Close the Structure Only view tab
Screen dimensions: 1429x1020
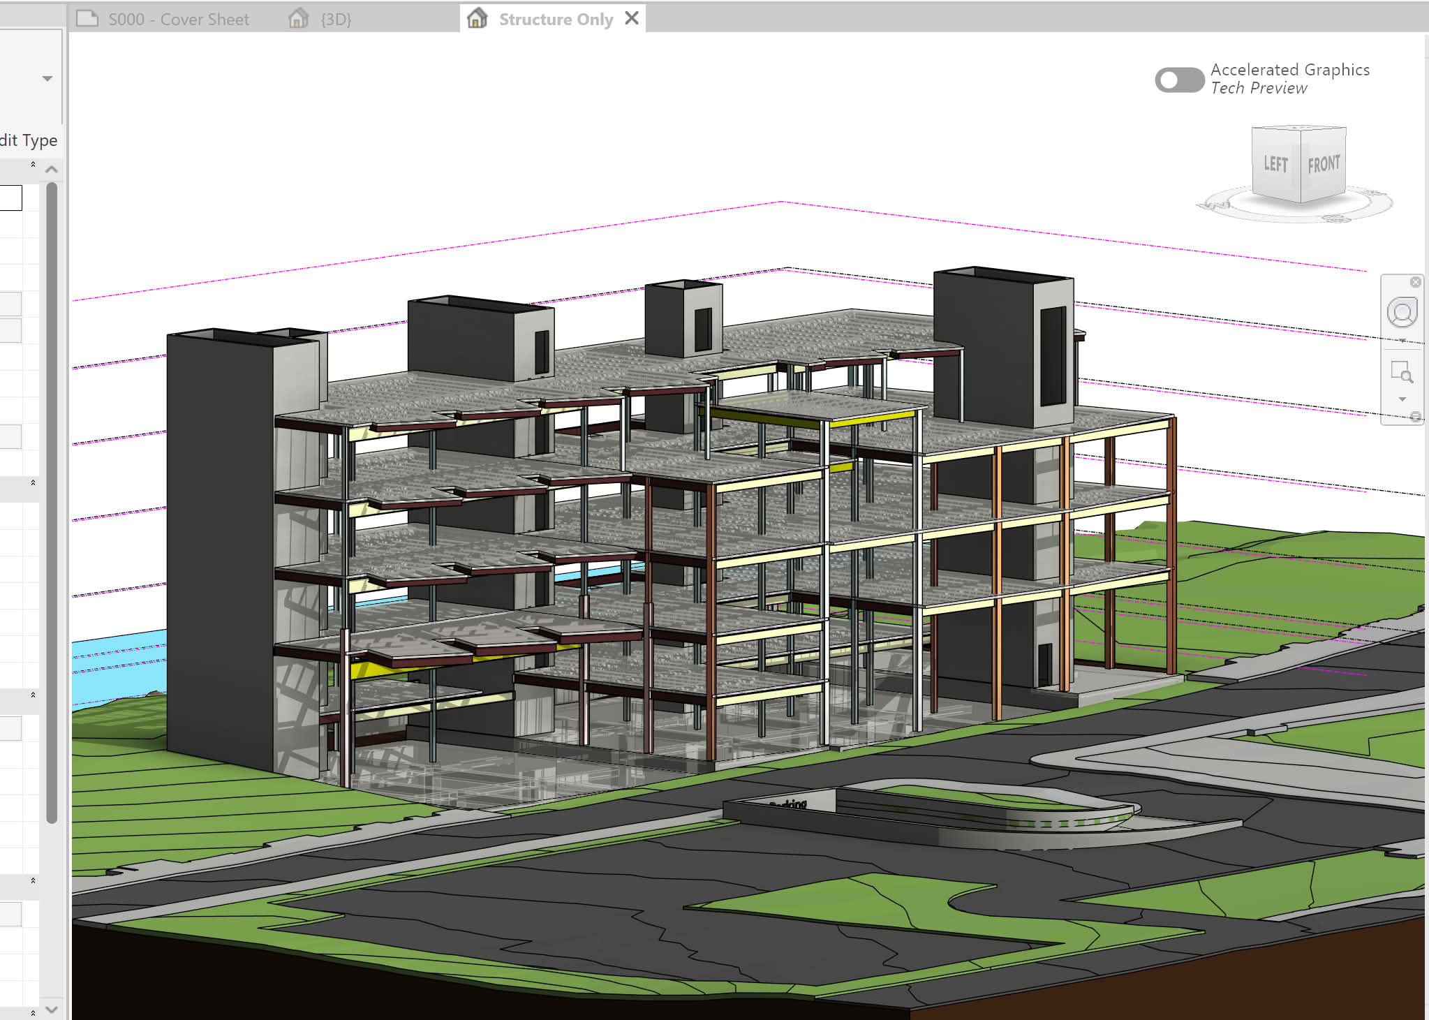click(631, 18)
